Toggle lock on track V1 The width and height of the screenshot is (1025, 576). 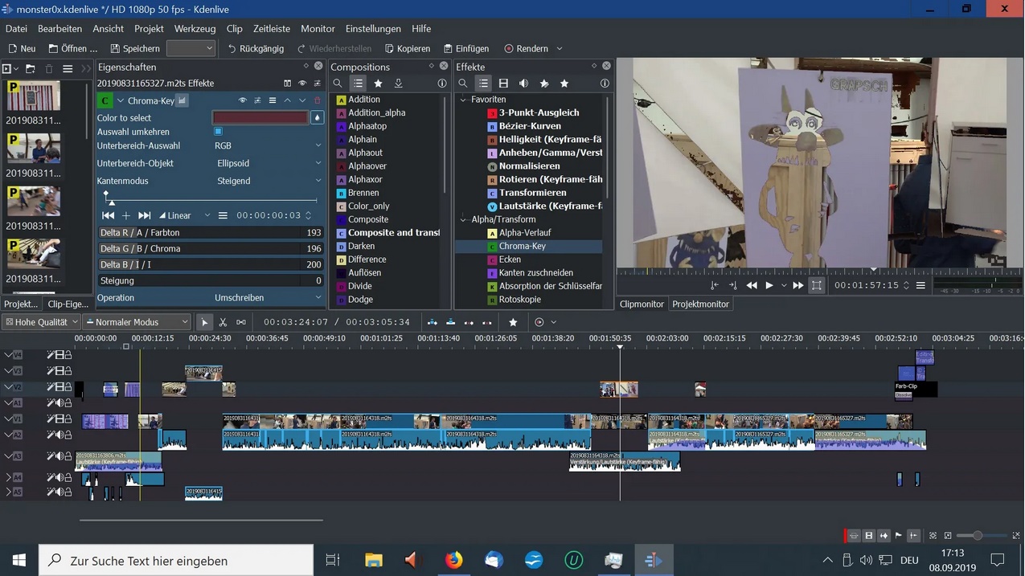click(x=68, y=419)
